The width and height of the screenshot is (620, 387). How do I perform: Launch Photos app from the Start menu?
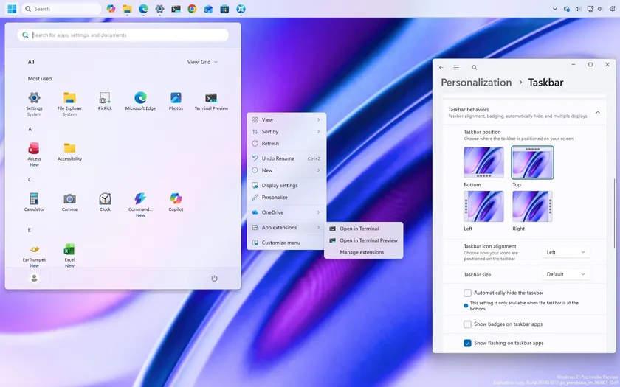tap(176, 101)
